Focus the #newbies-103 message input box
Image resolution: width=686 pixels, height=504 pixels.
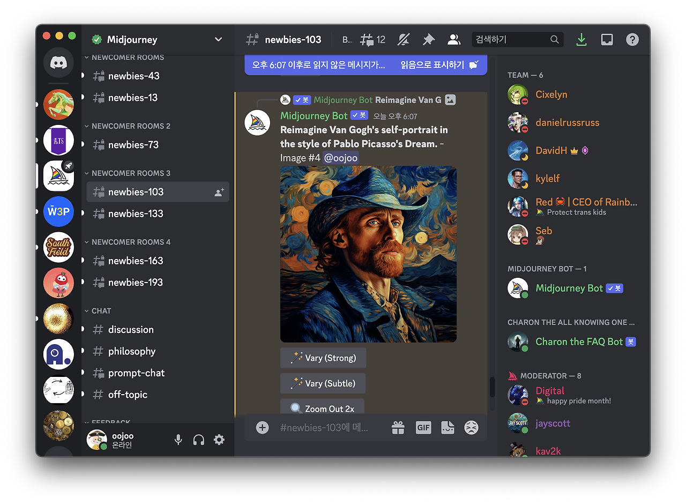coord(324,427)
